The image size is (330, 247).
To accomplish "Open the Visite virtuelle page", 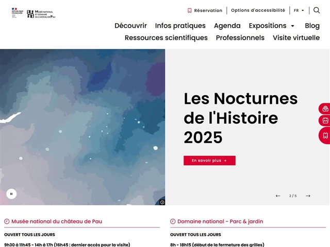I will 296,38.
